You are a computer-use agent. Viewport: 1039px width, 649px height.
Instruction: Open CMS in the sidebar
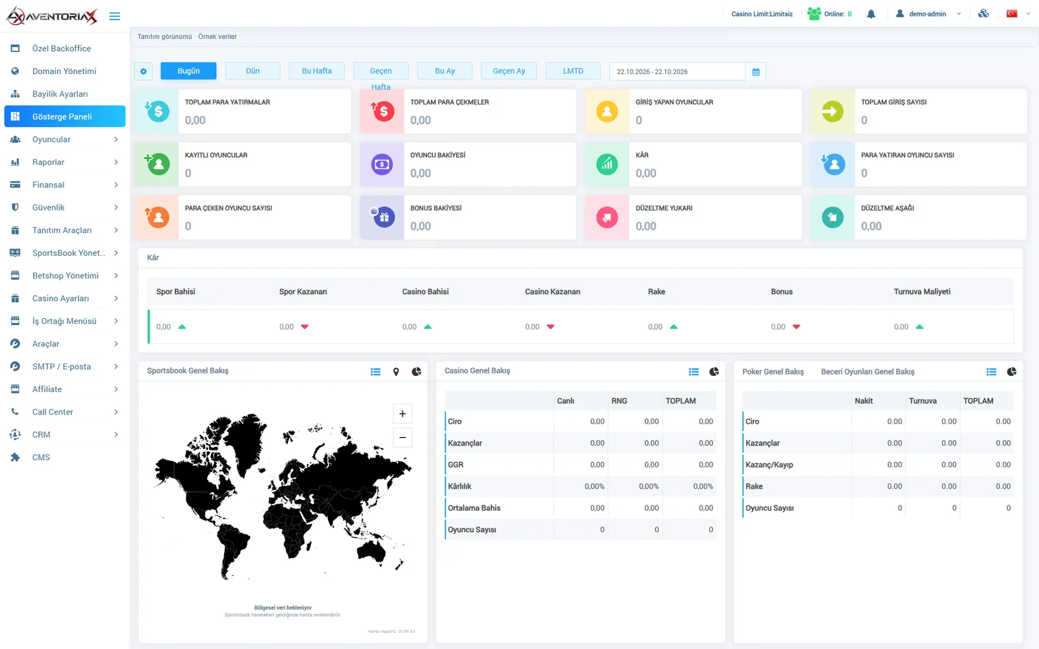[65, 458]
